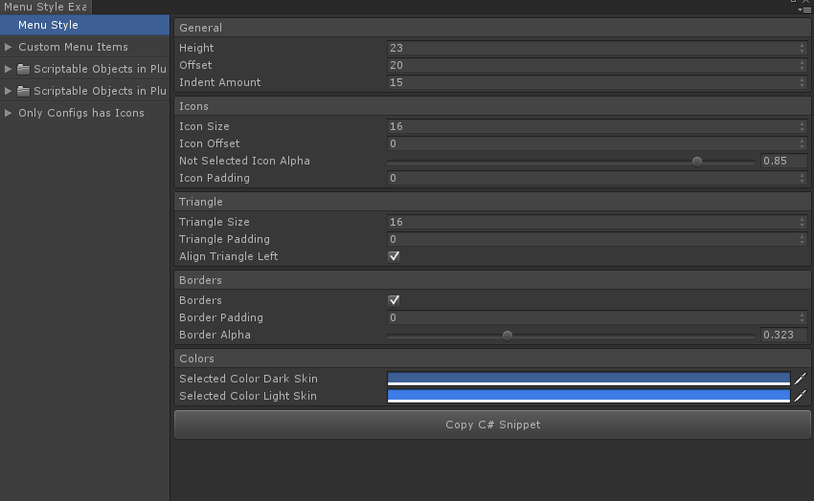This screenshot has height=501, width=814.
Task: Click second Scriptable Objects folder icon
Action: [23, 91]
